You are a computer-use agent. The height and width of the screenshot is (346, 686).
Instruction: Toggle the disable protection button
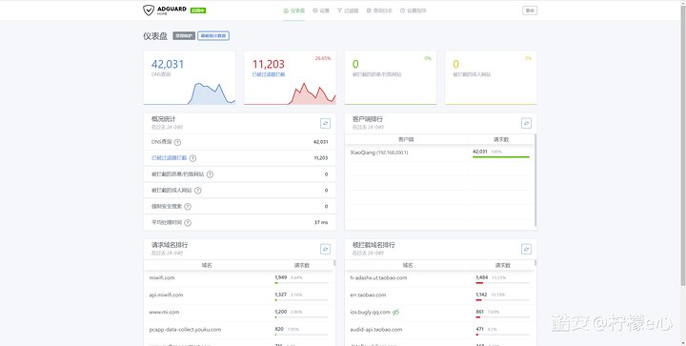(x=184, y=36)
